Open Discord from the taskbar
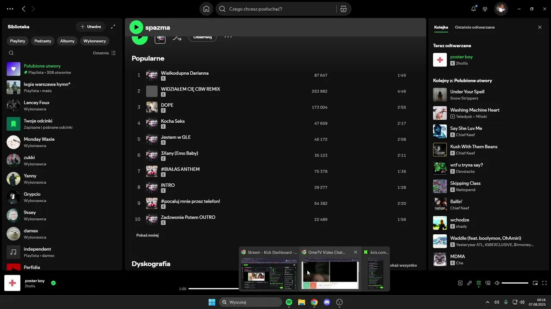The height and width of the screenshot is (309, 551). click(x=327, y=302)
